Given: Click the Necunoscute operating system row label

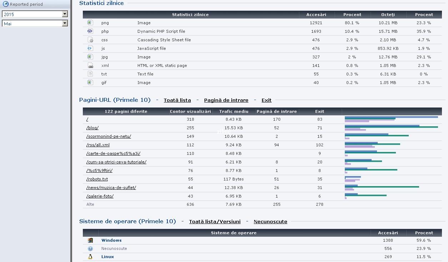Looking at the screenshot, I should [x=114, y=248].
